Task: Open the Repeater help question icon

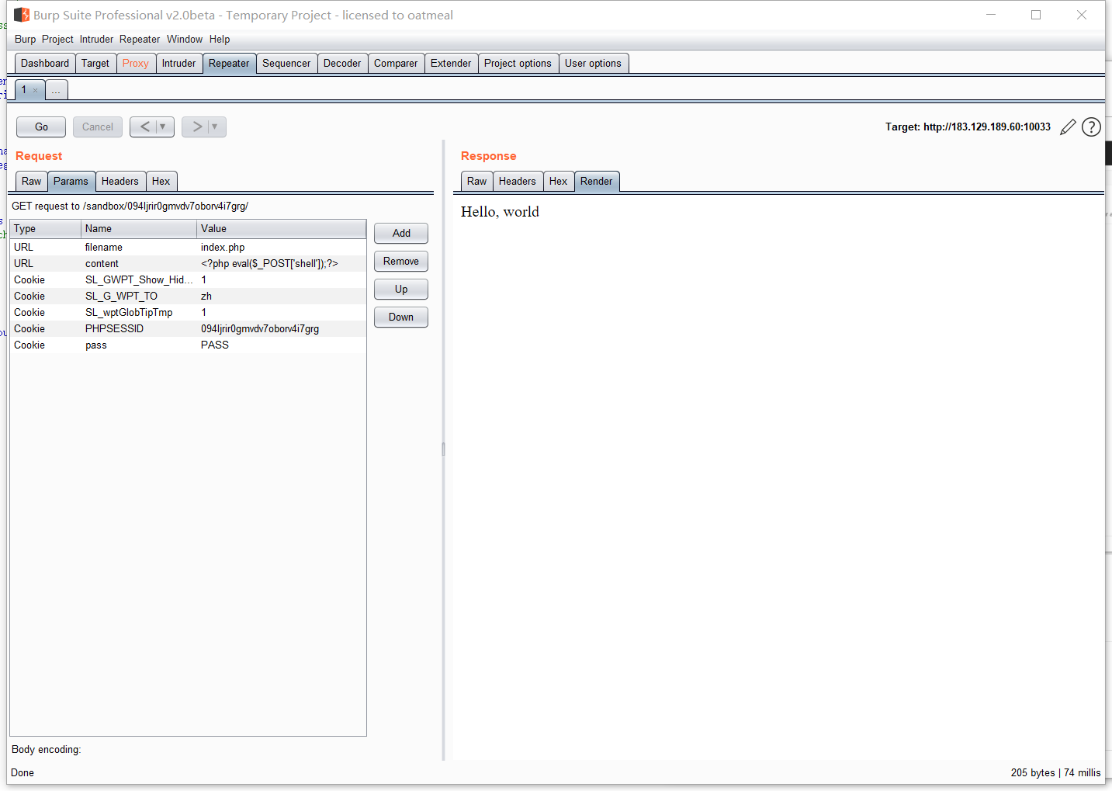Action: 1091,127
